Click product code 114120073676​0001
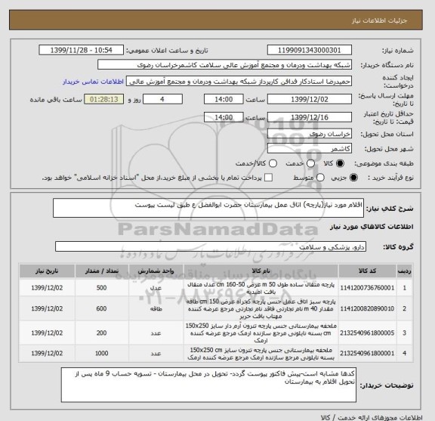The image size is (435, 421). (x=367, y=288)
